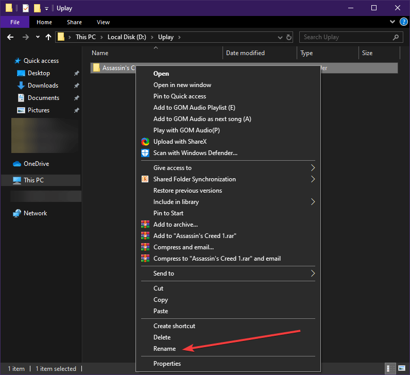Select Network in the sidebar
The height and width of the screenshot is (375, 410).
click(x=36, y=213)
